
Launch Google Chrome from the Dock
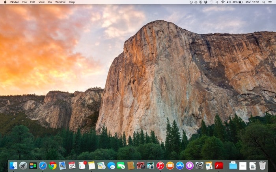click(x=52, y=165)
